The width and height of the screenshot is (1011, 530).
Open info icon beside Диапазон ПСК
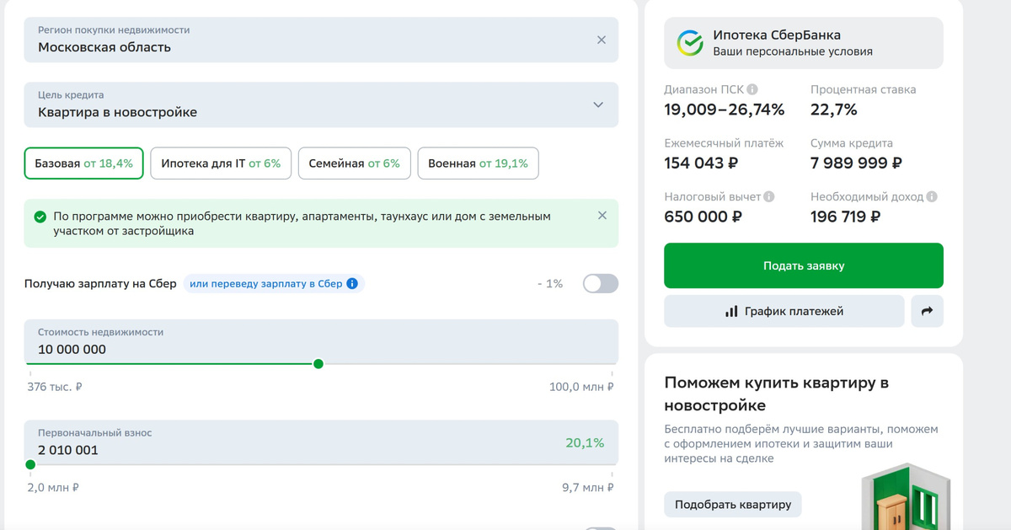click(752, 89)
